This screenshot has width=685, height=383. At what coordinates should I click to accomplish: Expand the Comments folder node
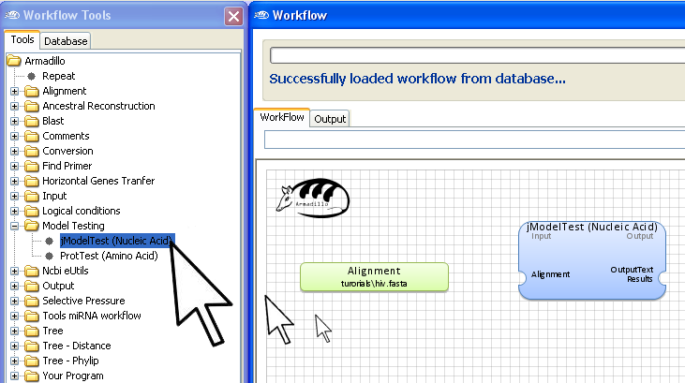tap(14, 137)
